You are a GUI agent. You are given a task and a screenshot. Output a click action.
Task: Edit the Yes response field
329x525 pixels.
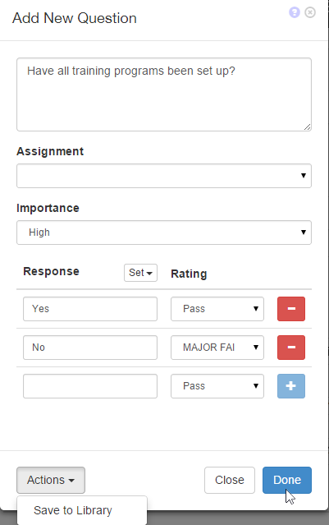click(90, 309)
